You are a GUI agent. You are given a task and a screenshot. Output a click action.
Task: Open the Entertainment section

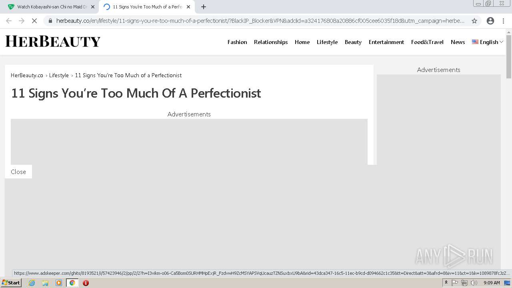(x=386, y=42)
